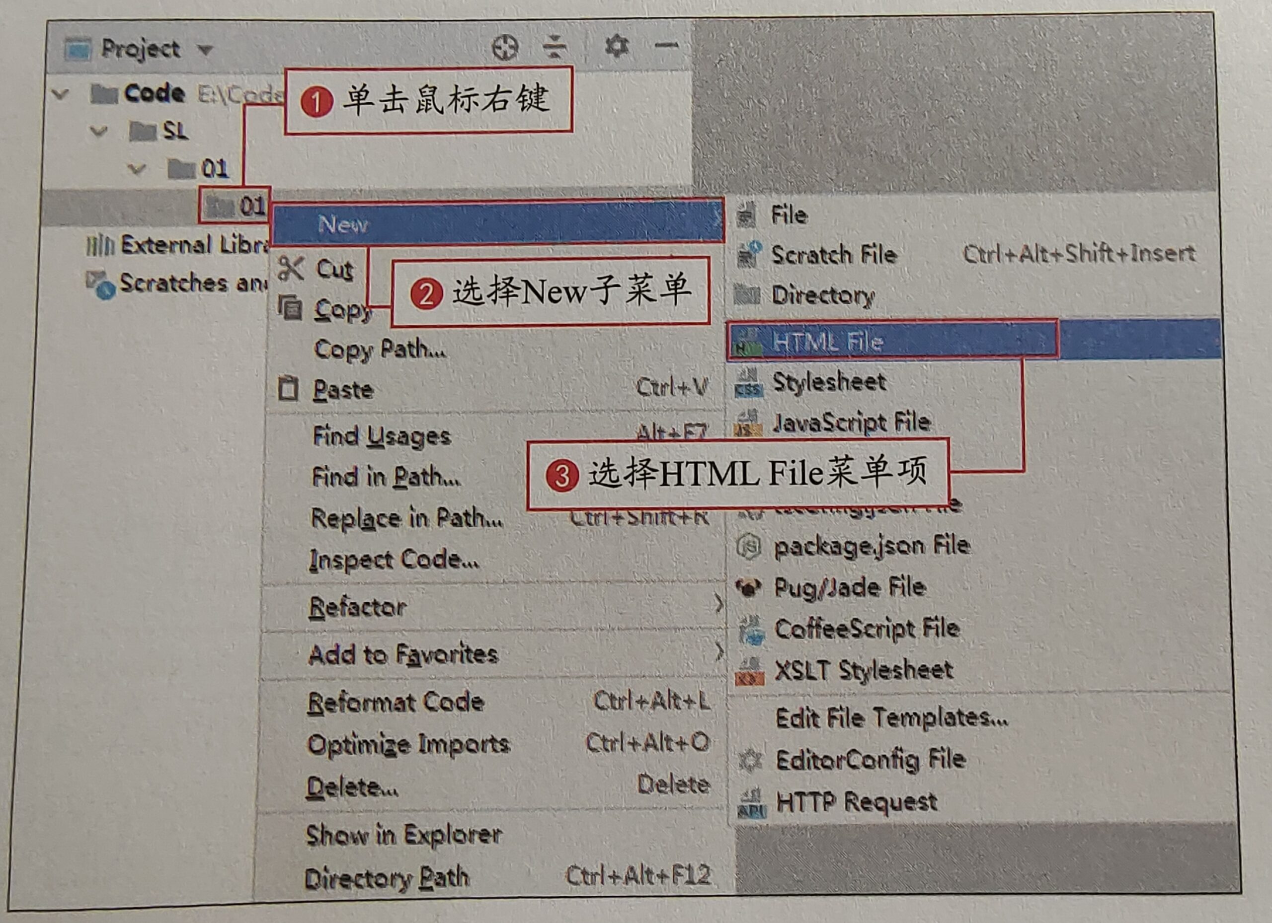
Task: Click the Directory folder icon in submenu
Action: [746, 294]
